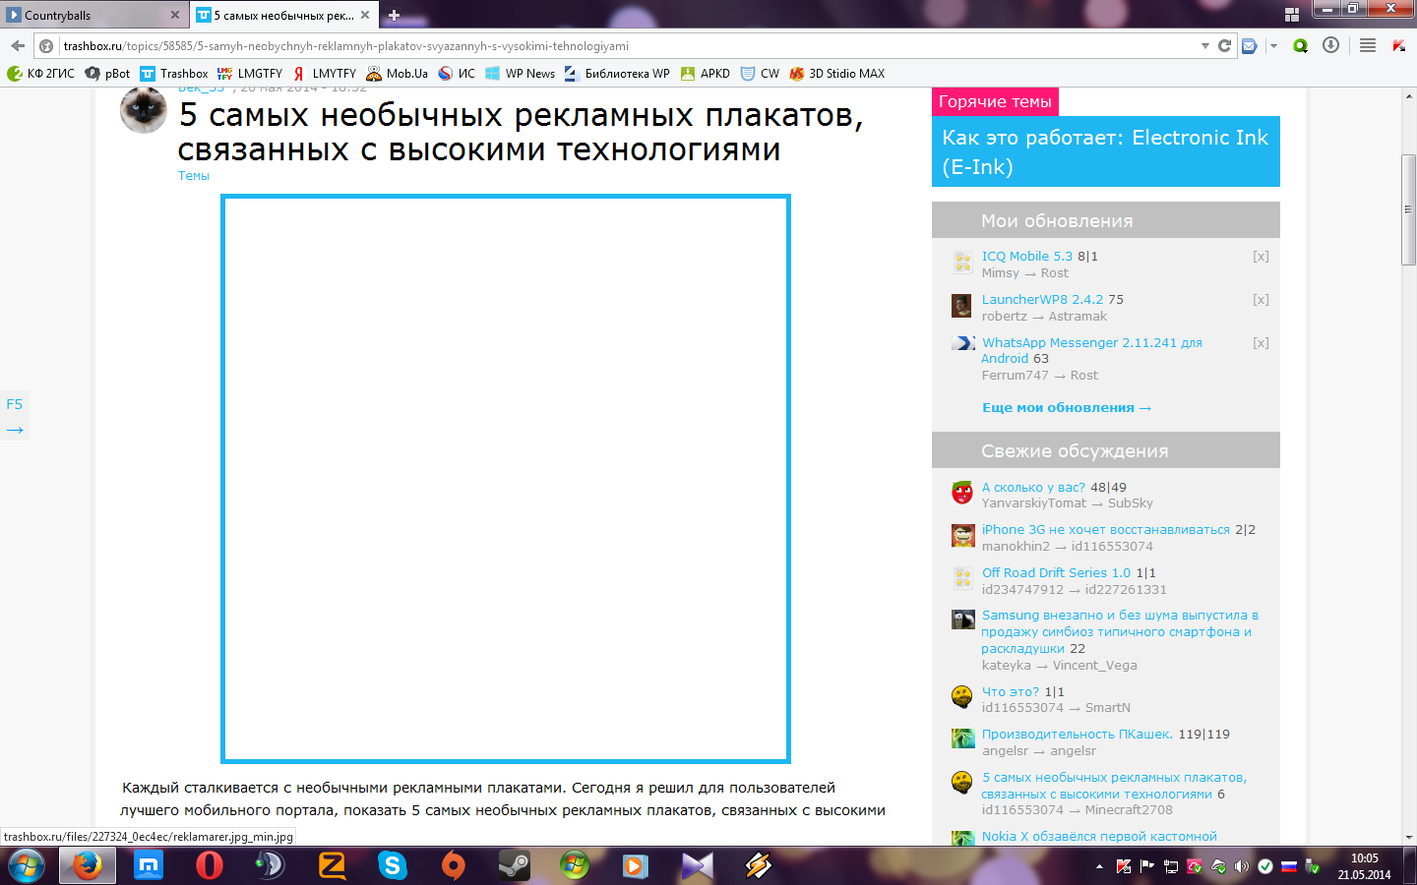This screenshot has height=885, width=1417.
Task: Click the Kaspersky red K toolbar icon
Action: pos(1398,45)
